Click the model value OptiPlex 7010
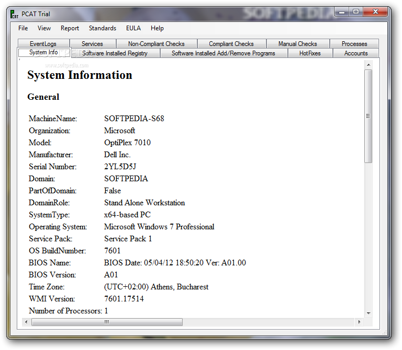The width and height of the screenshot is (402, 350). (127, 143)
